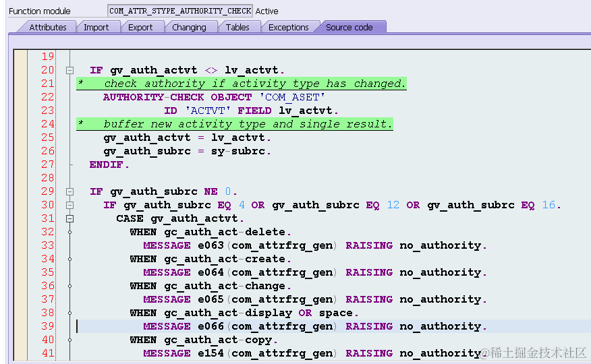Viewport: 591px width, 364px height.
Task: Click the comment 'buffer new activity type and single result'
Action: point(248,124)
